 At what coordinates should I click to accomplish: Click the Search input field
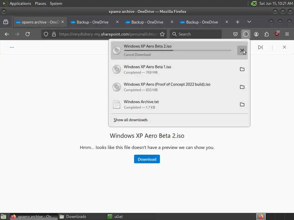(196, 34)
